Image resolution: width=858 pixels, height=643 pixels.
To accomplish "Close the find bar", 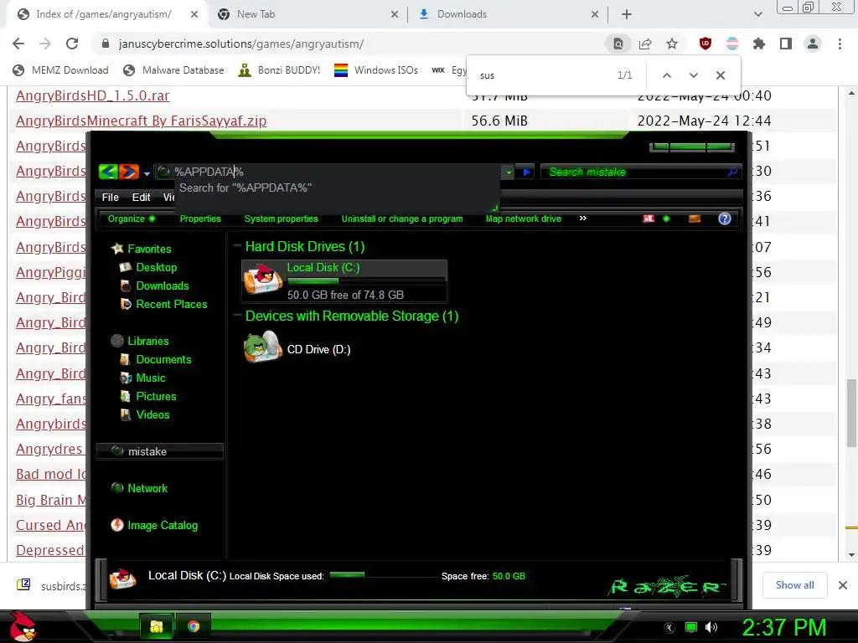I will [x=721, y=75].
